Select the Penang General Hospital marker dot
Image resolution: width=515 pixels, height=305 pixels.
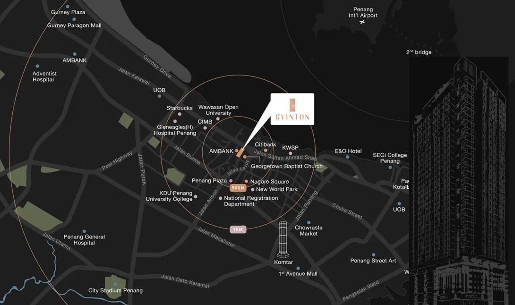[85, 231]
